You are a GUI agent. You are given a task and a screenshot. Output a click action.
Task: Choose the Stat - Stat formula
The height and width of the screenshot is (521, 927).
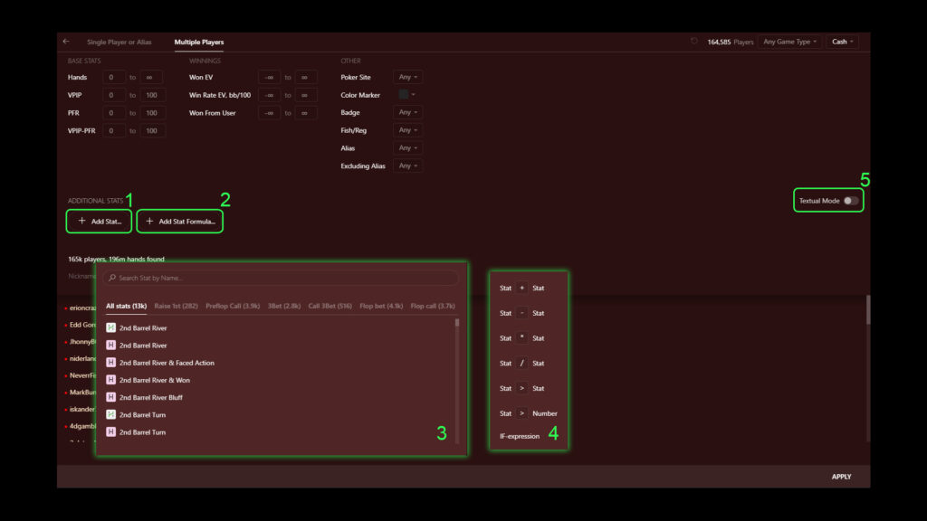(522, 313)
